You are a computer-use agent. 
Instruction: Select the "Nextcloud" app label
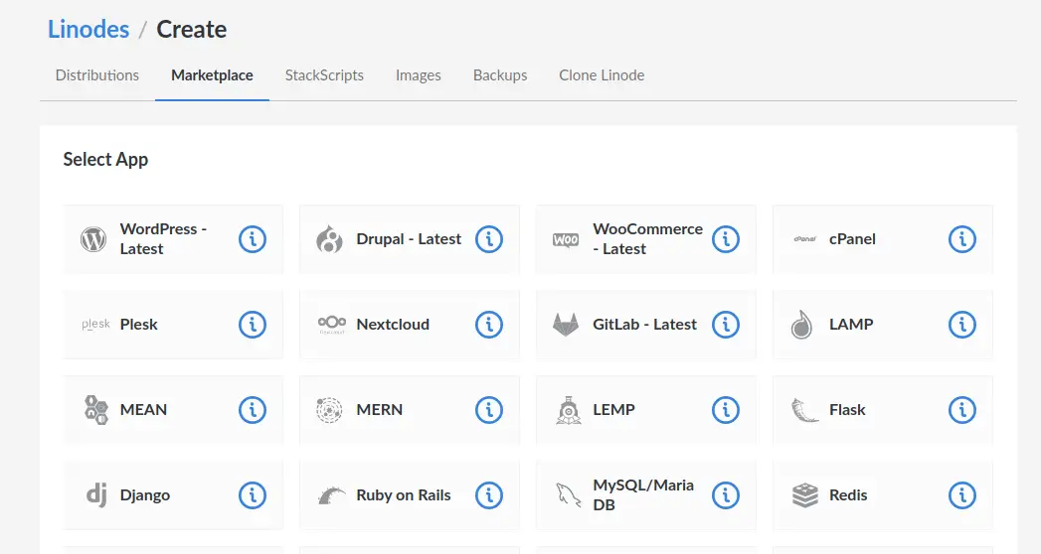pos(393,325)
